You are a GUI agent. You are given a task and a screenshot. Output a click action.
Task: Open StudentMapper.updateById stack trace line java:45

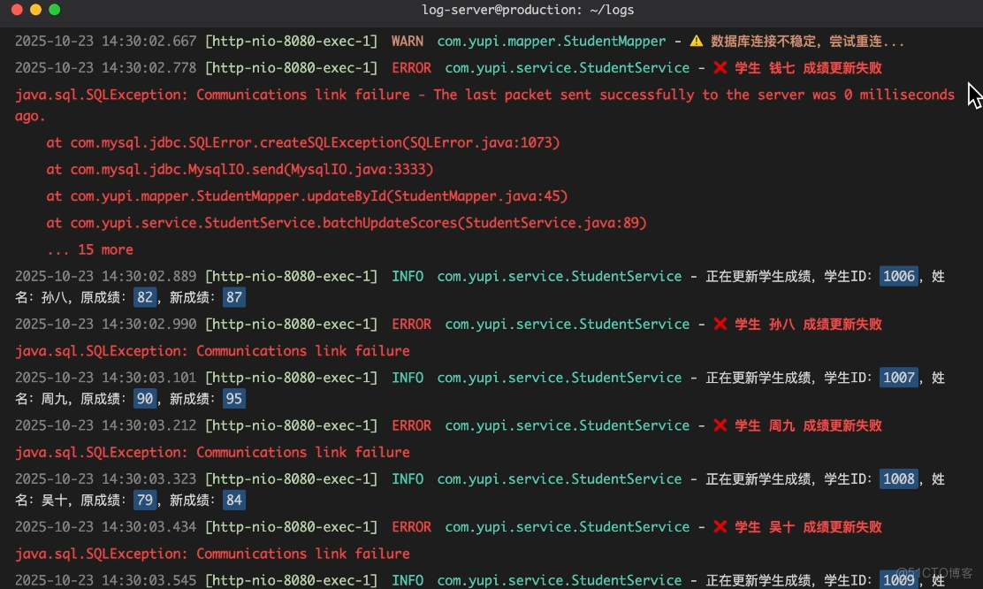pos(305,195)
